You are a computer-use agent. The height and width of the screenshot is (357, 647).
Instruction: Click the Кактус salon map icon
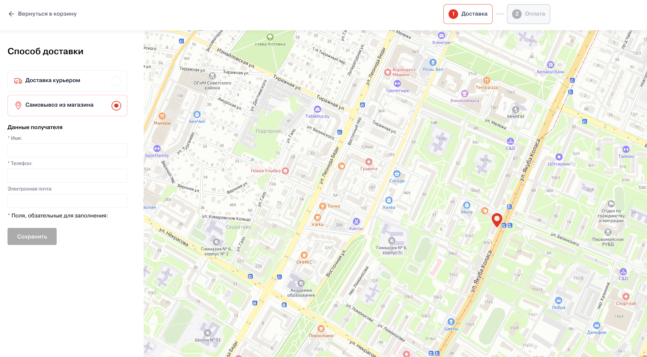(356, 222)
